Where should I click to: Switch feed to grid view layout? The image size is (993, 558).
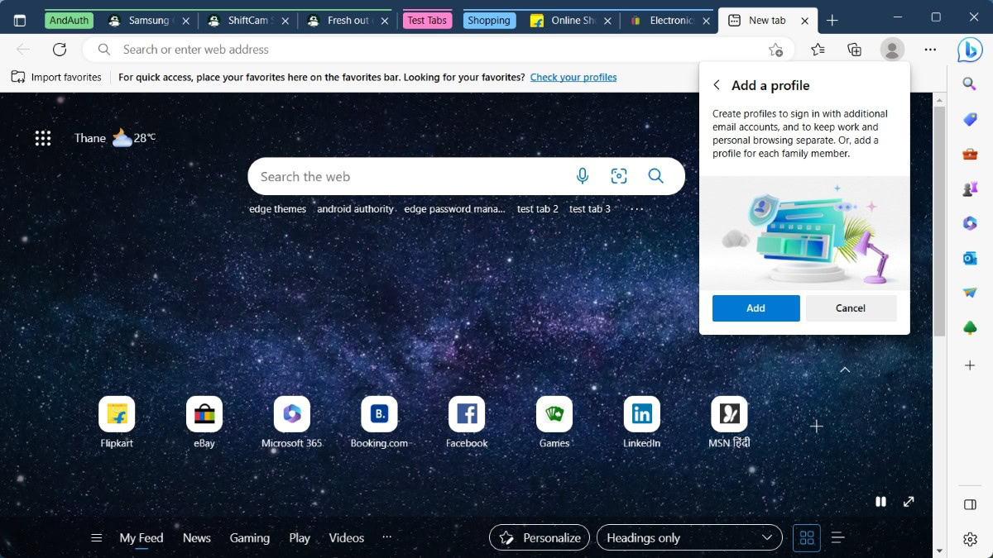[x=807, y=538]
